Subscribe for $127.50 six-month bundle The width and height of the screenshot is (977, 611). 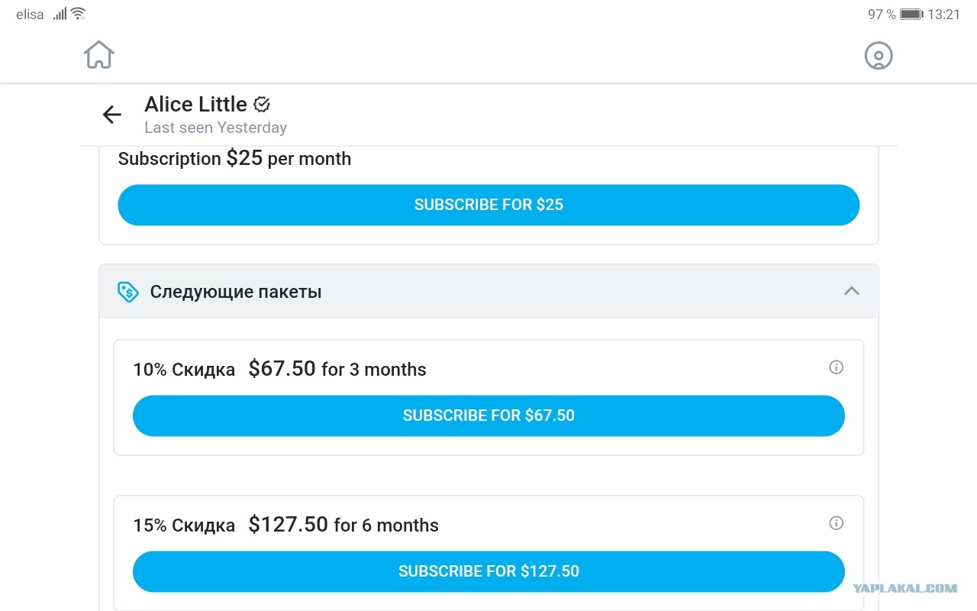coord(488,571)
